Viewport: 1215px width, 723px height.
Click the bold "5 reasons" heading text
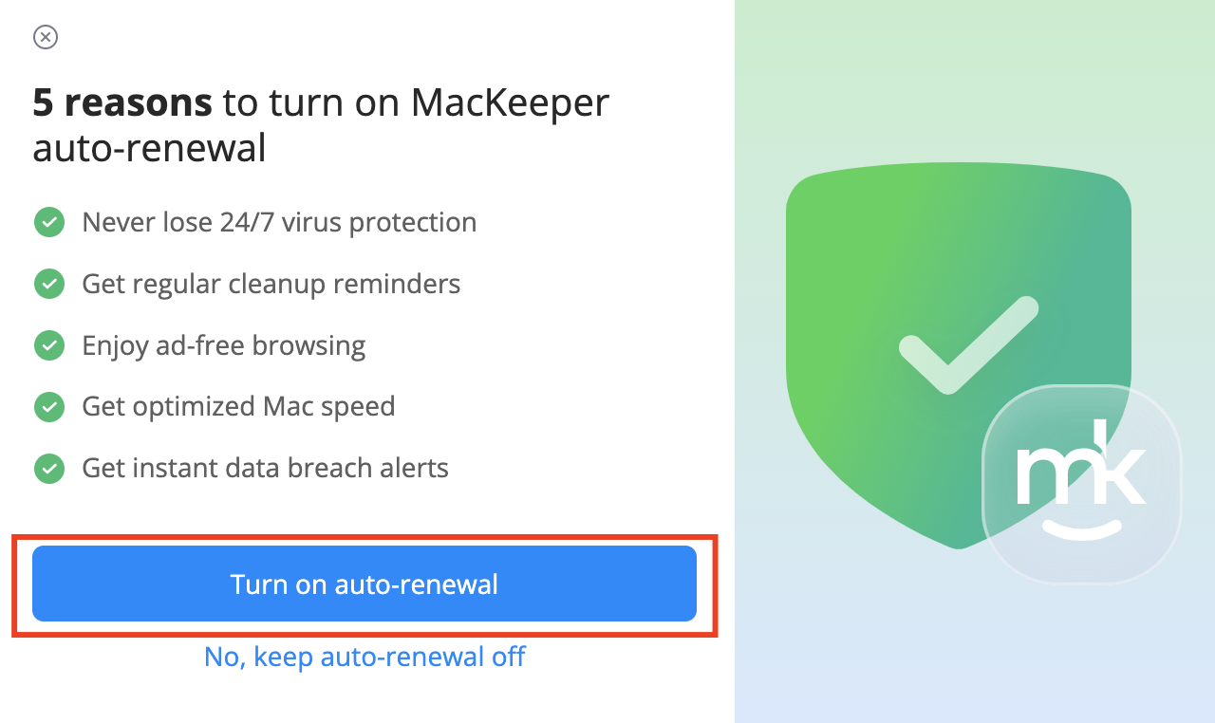click(122, 102)
